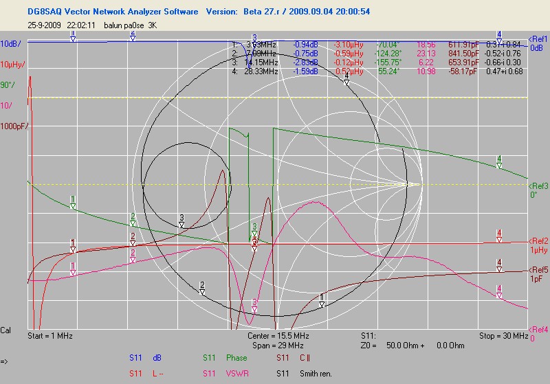Click the 90°/ scale label

point(8,84)
